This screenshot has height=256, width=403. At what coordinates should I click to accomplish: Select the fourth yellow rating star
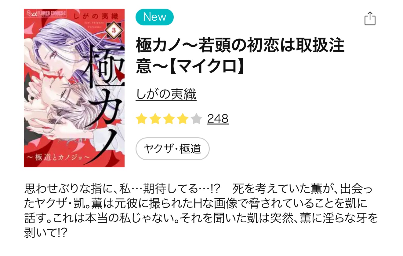(183, 119)
